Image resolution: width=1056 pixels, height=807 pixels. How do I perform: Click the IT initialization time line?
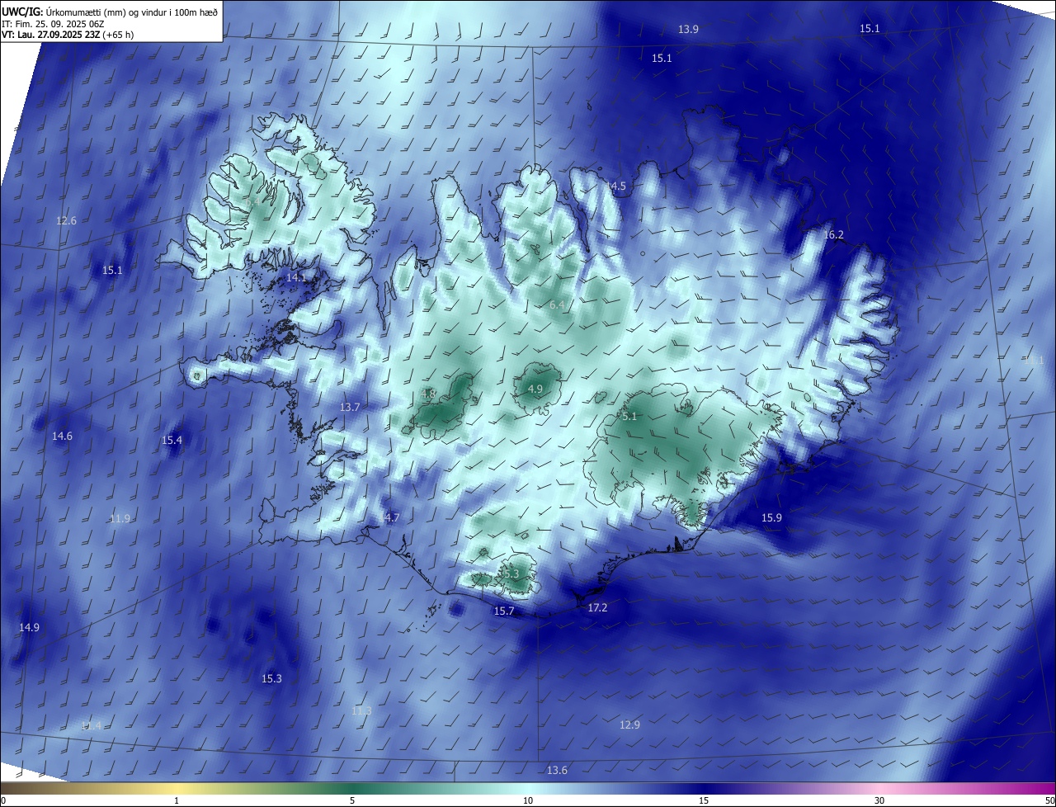54,24
